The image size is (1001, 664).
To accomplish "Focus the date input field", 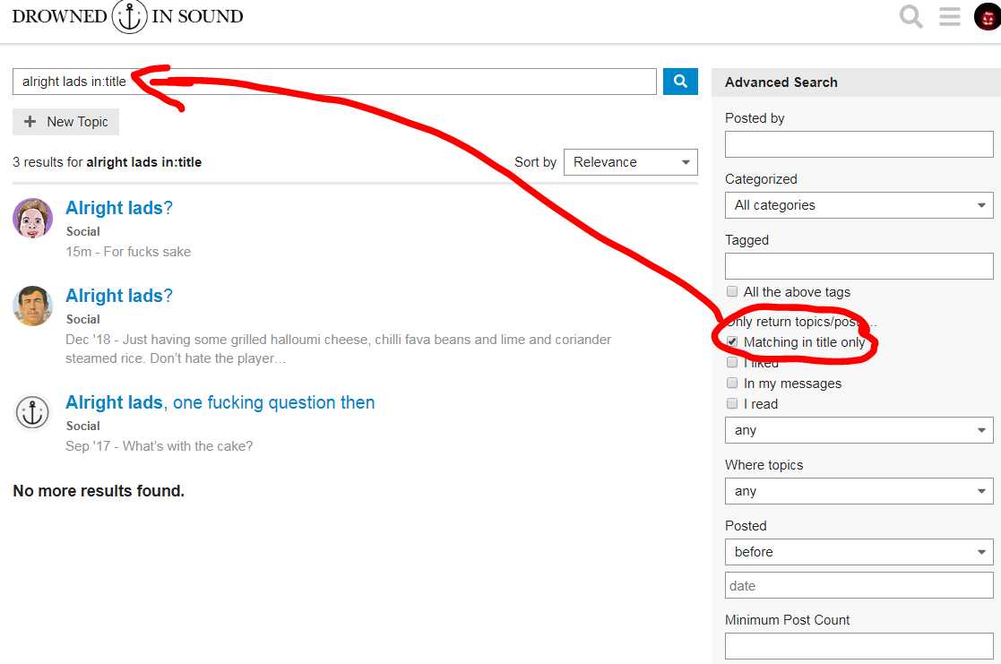I will coord(859,586).
